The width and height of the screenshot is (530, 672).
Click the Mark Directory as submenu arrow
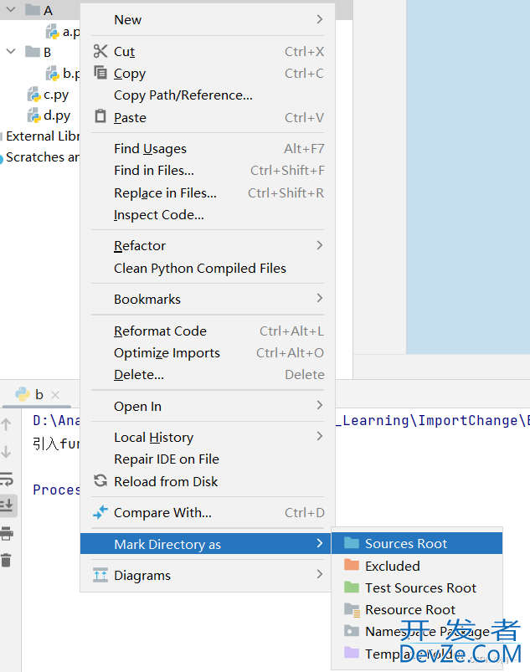(320, 543)
